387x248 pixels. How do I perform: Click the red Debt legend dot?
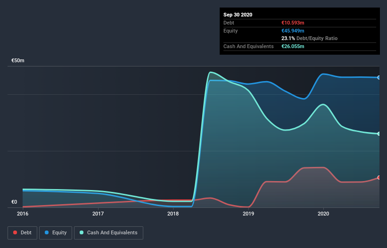coord(15,232)
